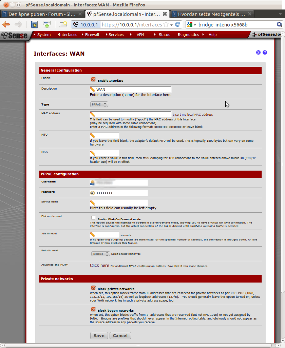Open the bookmarks toolbar star icon
The image size is (285, 348).
pyautogui.click(x=34, y=24)
